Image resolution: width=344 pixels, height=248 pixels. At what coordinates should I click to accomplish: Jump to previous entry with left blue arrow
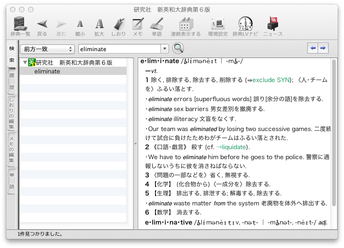click(x=313, y=48)
